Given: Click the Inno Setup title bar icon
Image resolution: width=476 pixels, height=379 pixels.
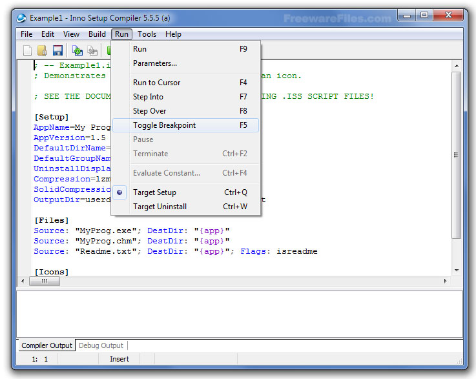Looking at the screenshot, I should point(22,18).
